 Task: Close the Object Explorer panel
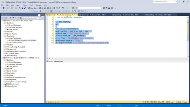[43, 15]
